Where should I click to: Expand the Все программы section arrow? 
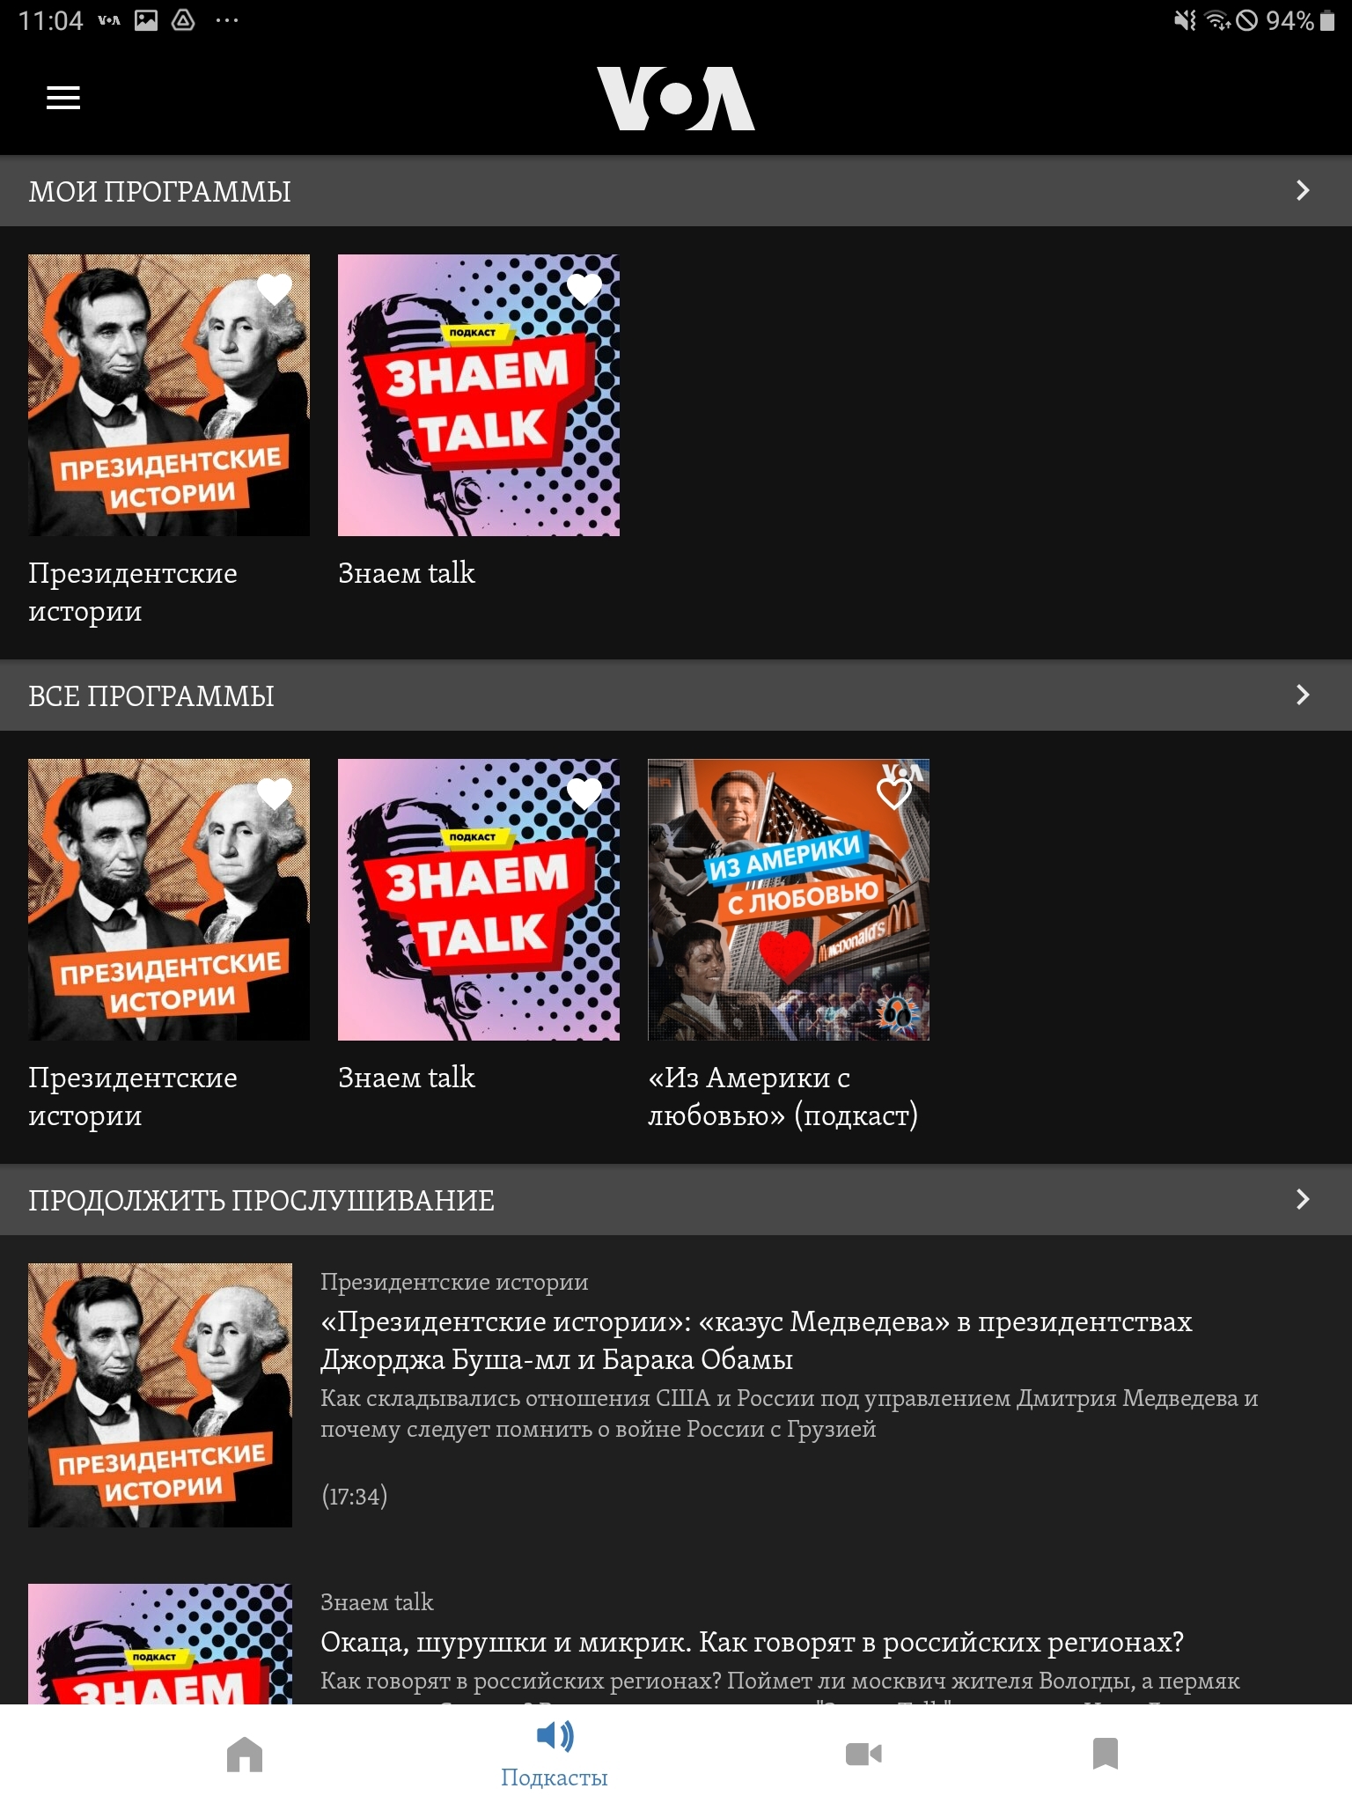tap(1303, 695)
